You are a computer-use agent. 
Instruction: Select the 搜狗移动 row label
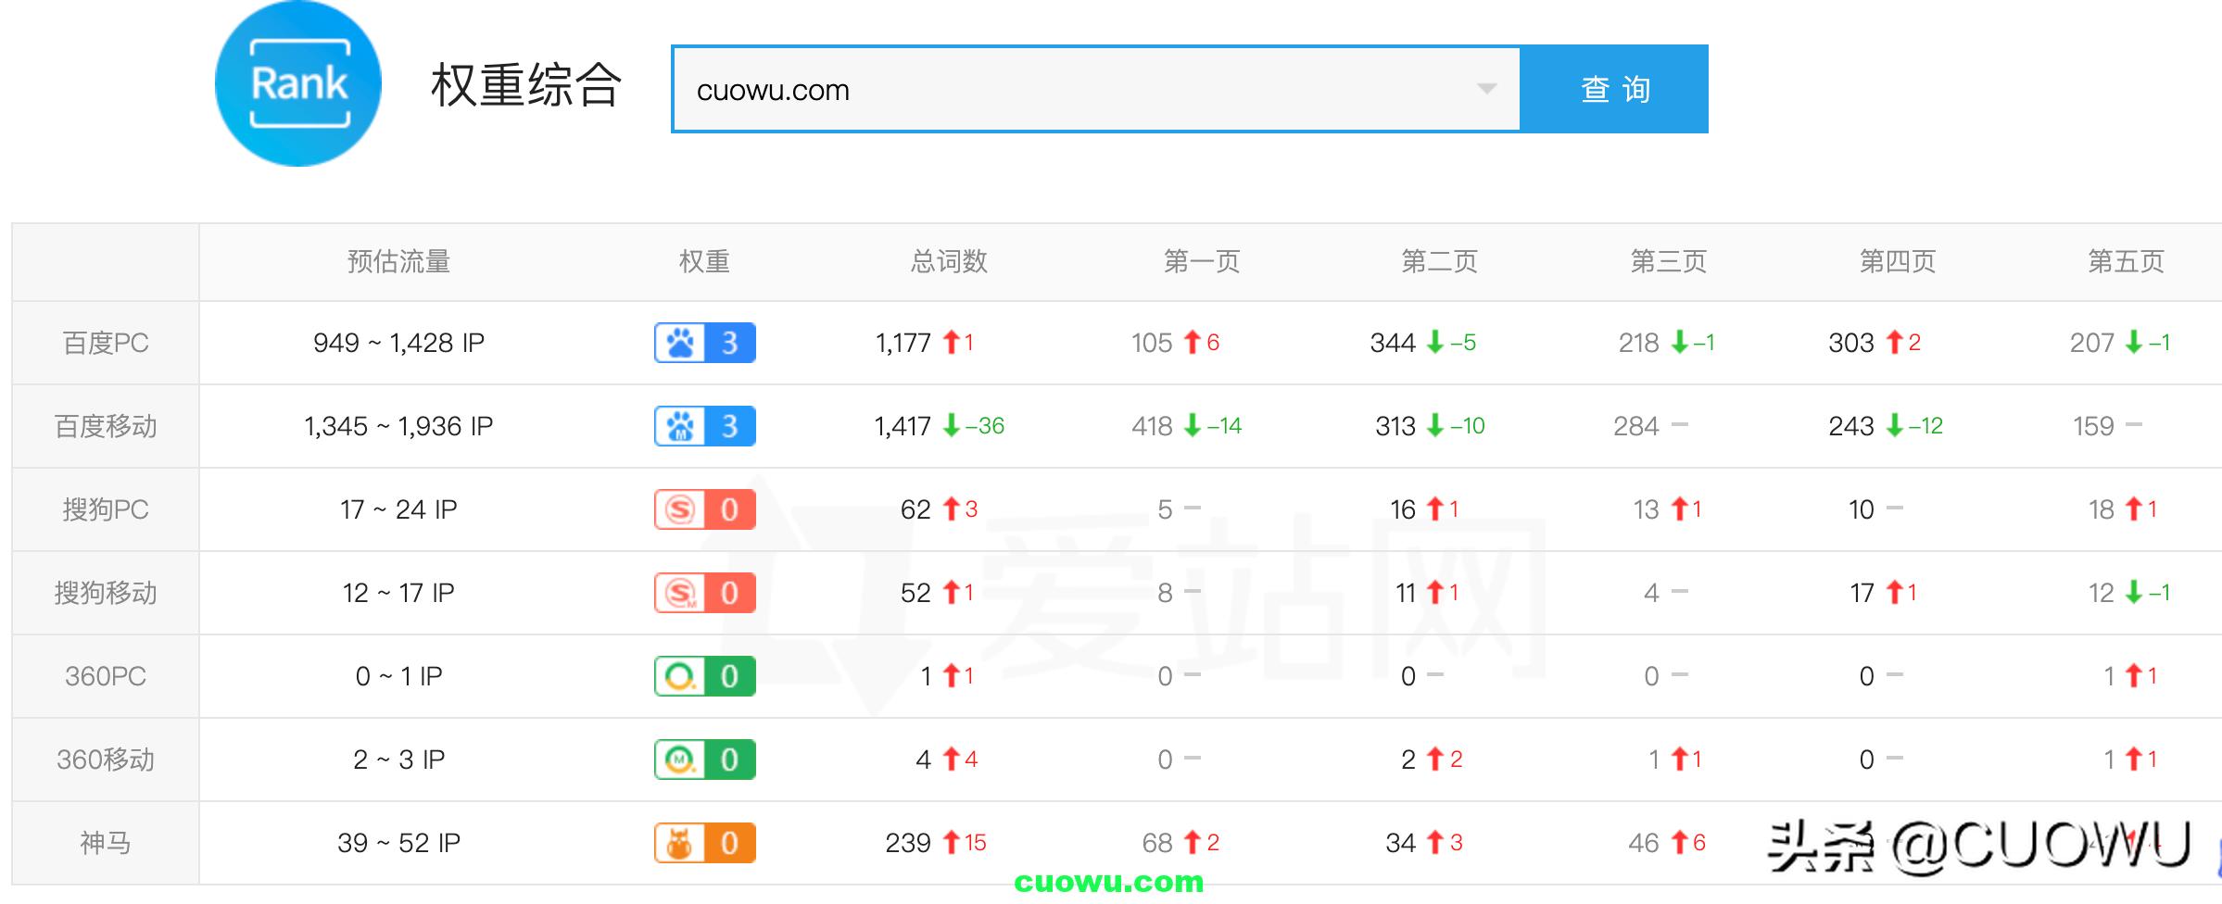[106, 593]
